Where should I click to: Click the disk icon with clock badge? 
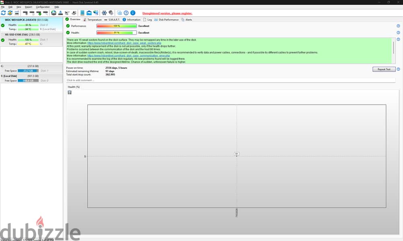(x=32, y=13)
